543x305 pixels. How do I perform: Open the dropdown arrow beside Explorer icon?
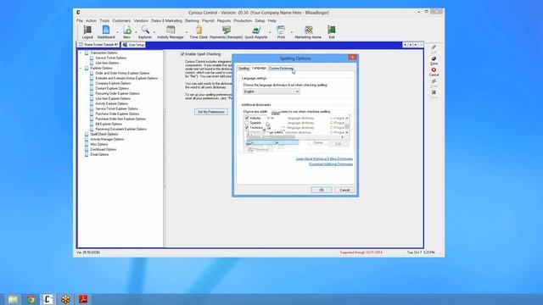click(x=154, y=32)
